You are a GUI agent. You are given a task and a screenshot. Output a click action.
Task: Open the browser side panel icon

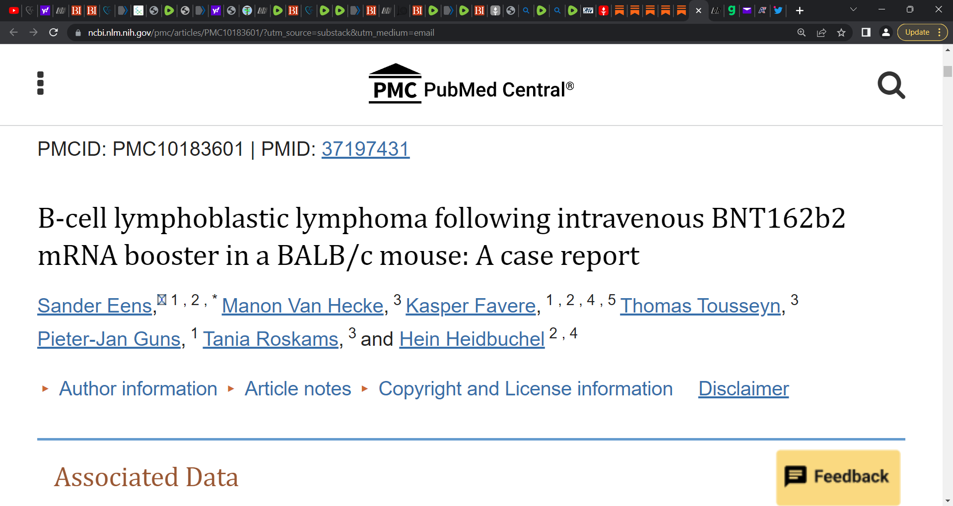[866, 32]
